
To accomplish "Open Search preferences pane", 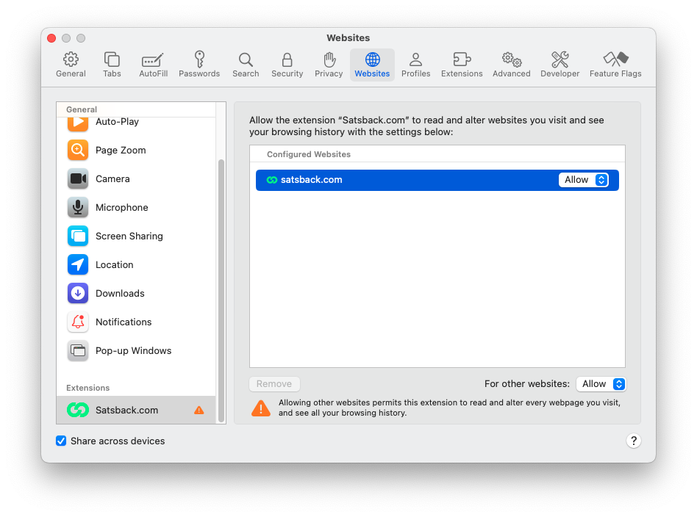I will click(x=246, y=65).
